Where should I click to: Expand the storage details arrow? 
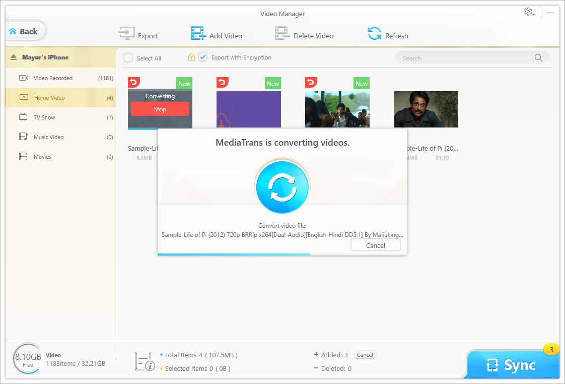point(116,358)
